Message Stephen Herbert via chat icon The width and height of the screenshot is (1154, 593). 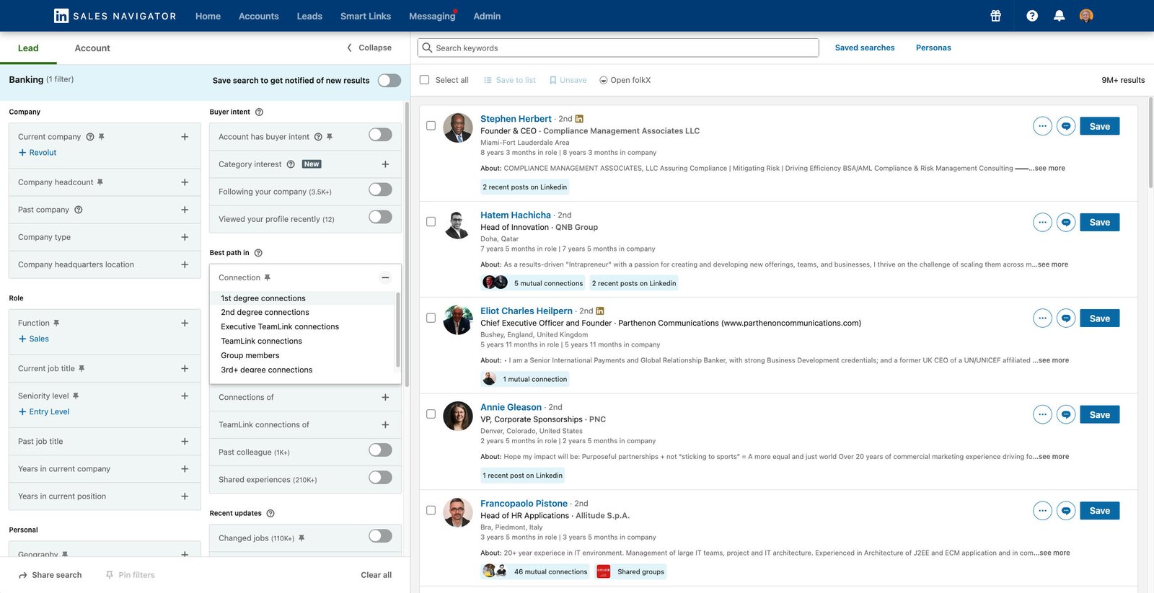coord(1066,126)
